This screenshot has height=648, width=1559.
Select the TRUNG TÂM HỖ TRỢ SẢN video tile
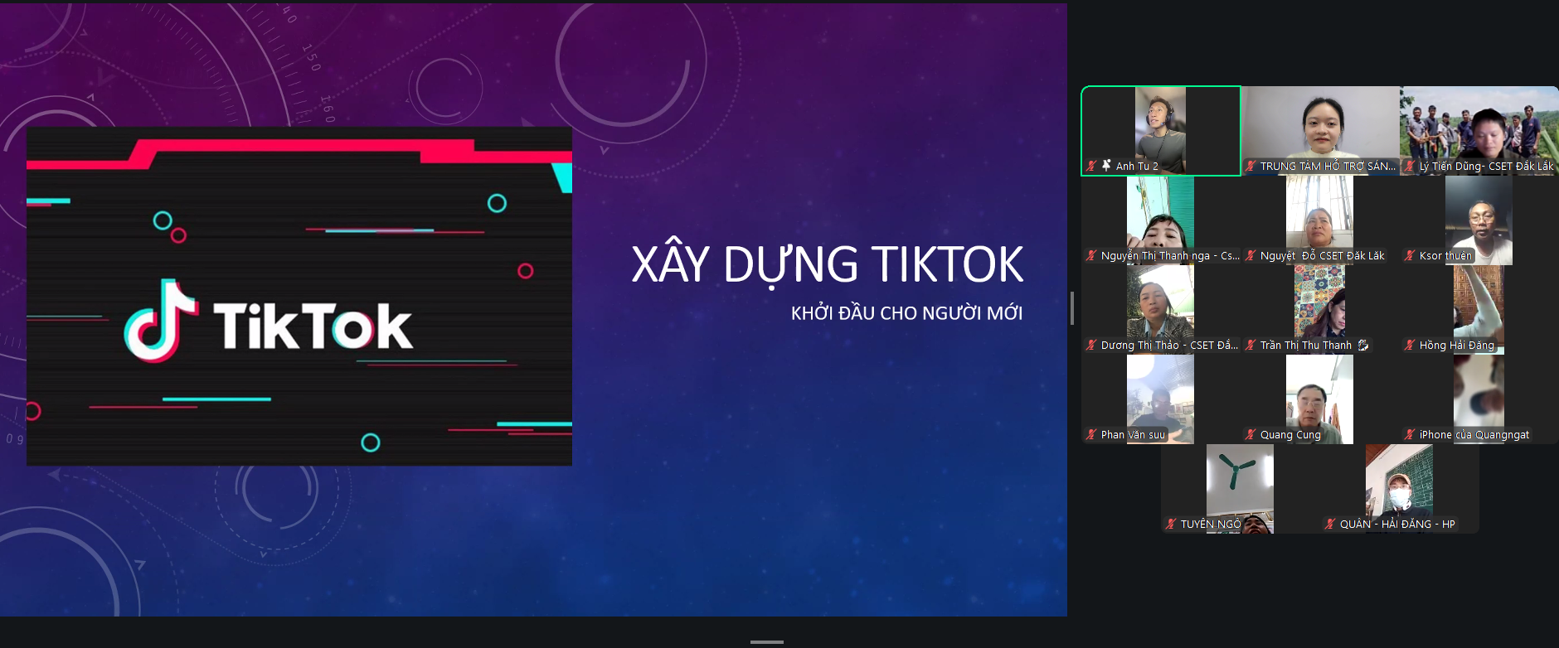(1320, 124)
